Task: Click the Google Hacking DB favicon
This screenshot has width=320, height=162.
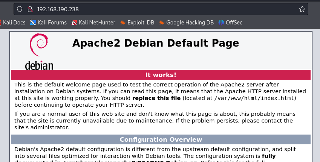Action: pyautogui.click(x=161, y=23)
